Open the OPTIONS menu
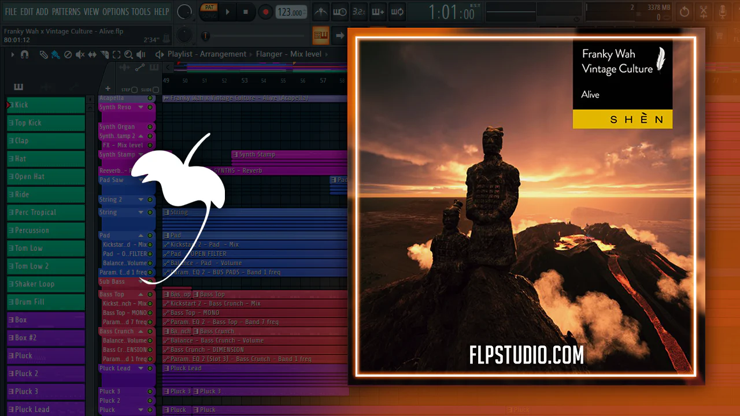The image size is (740, 416). tap(116, 12)
